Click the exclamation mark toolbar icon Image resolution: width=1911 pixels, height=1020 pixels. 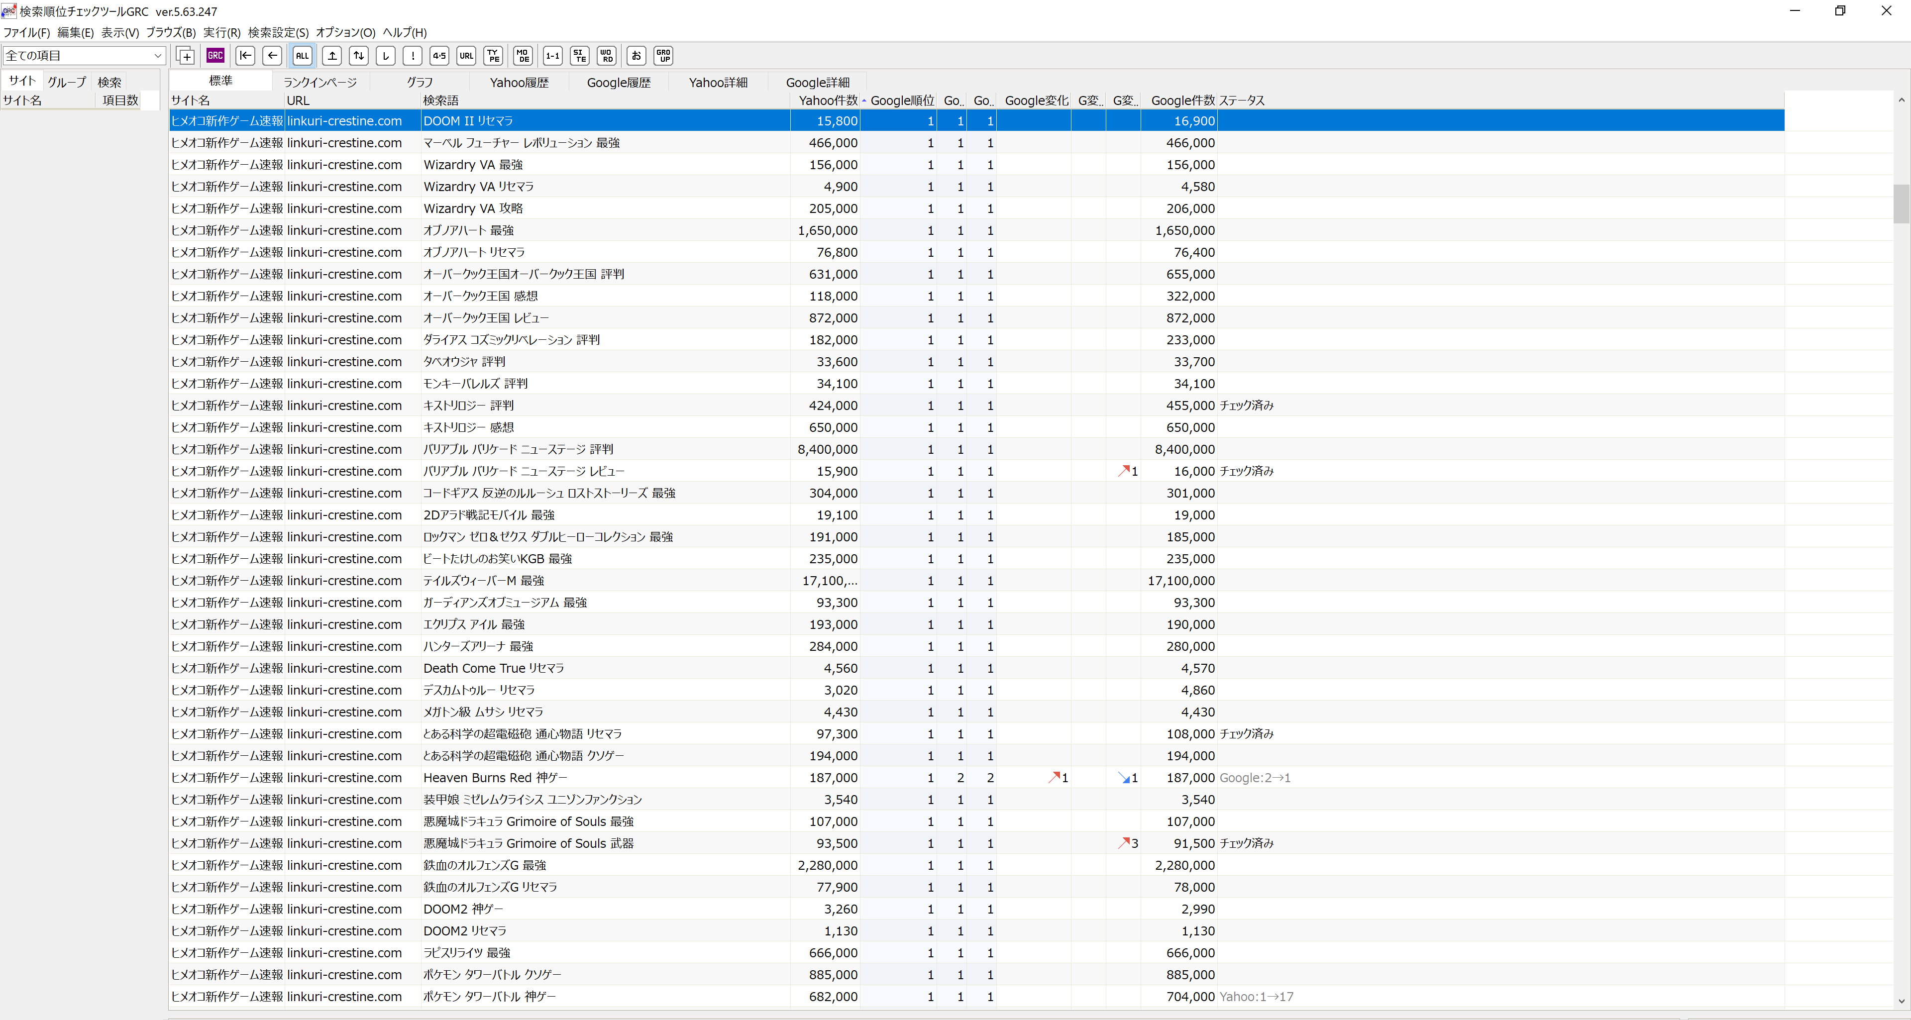[x=413, y=56]
